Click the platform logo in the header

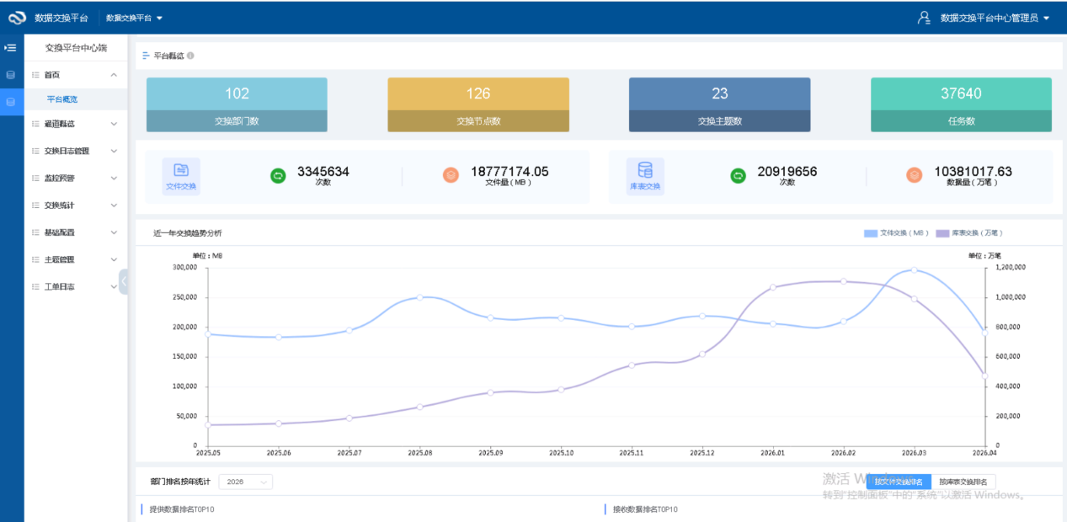(x=18, y=17)
